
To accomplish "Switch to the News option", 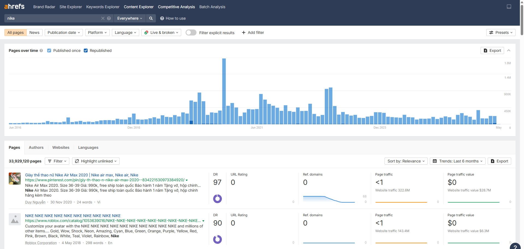I will (x=34, y=32).
